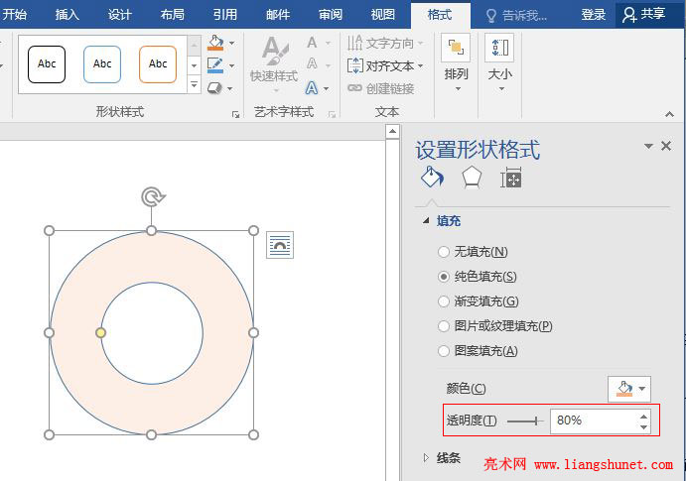Open the 审阅 tab

331,15
